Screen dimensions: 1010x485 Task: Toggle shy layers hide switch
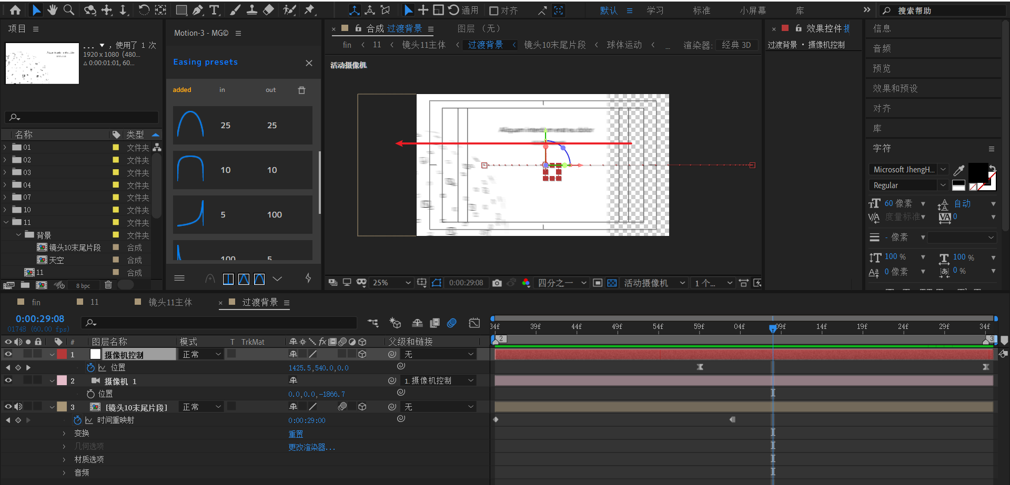click(417, 323)
